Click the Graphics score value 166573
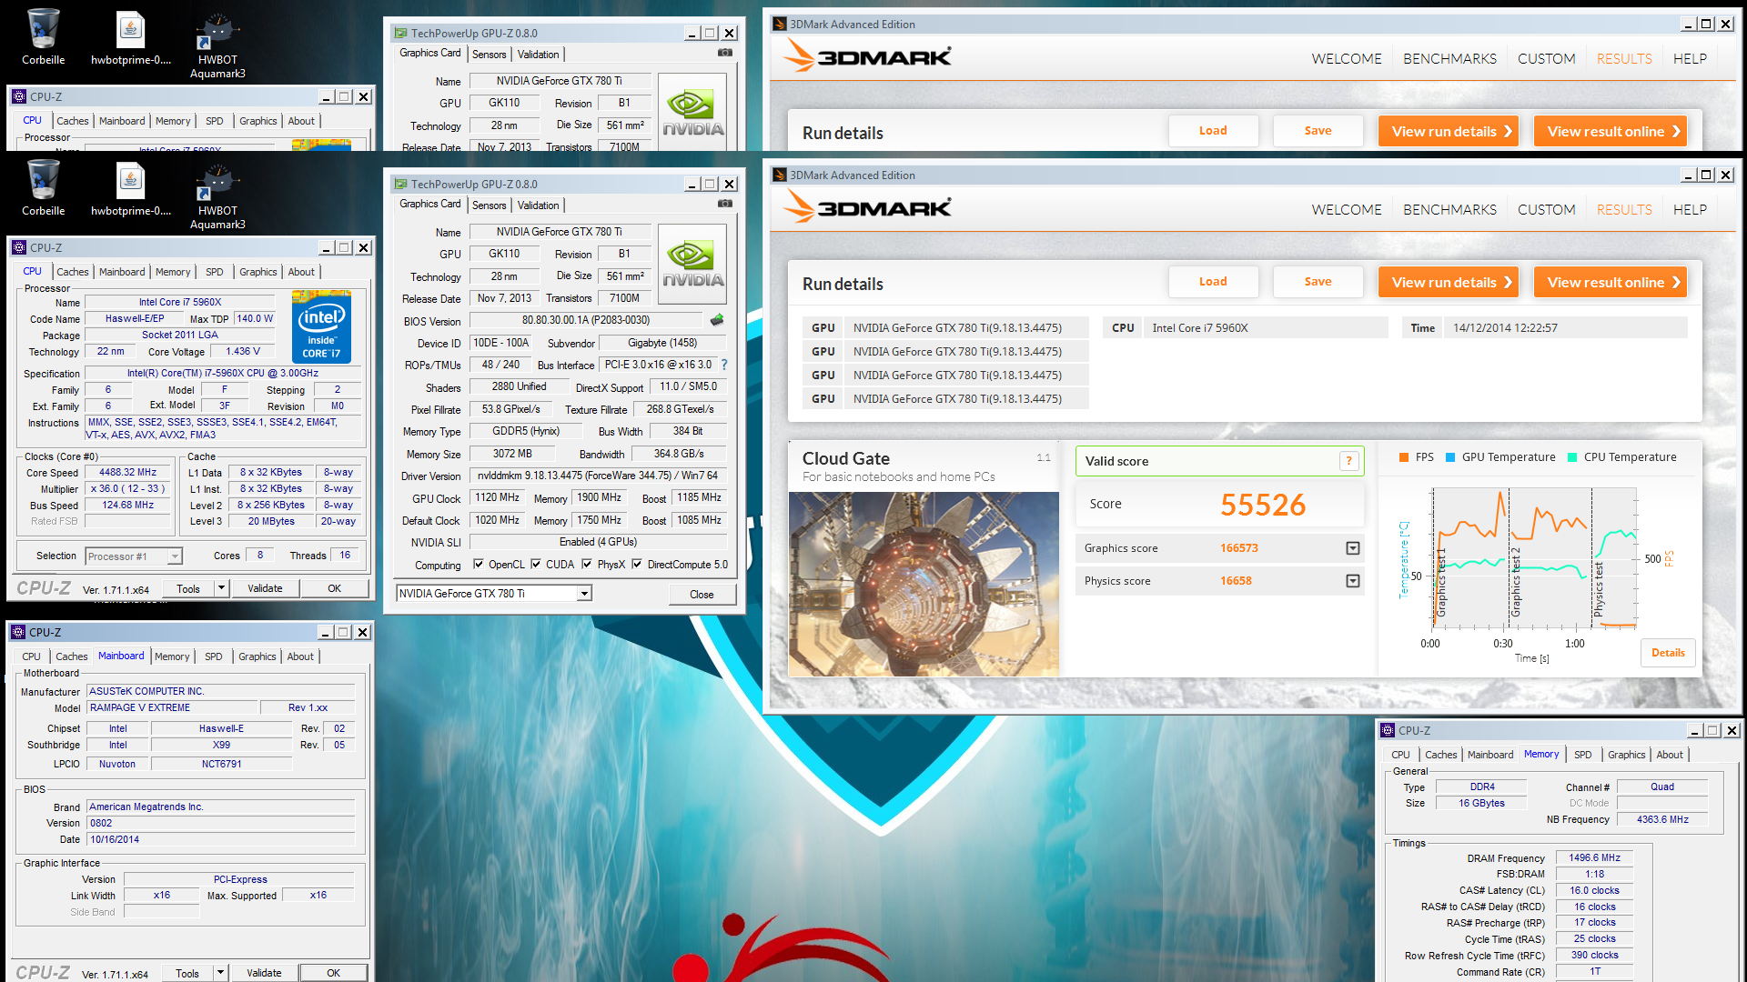Image resolution: width=1747 pixels, height=982 pixels. click(1238, 548)
